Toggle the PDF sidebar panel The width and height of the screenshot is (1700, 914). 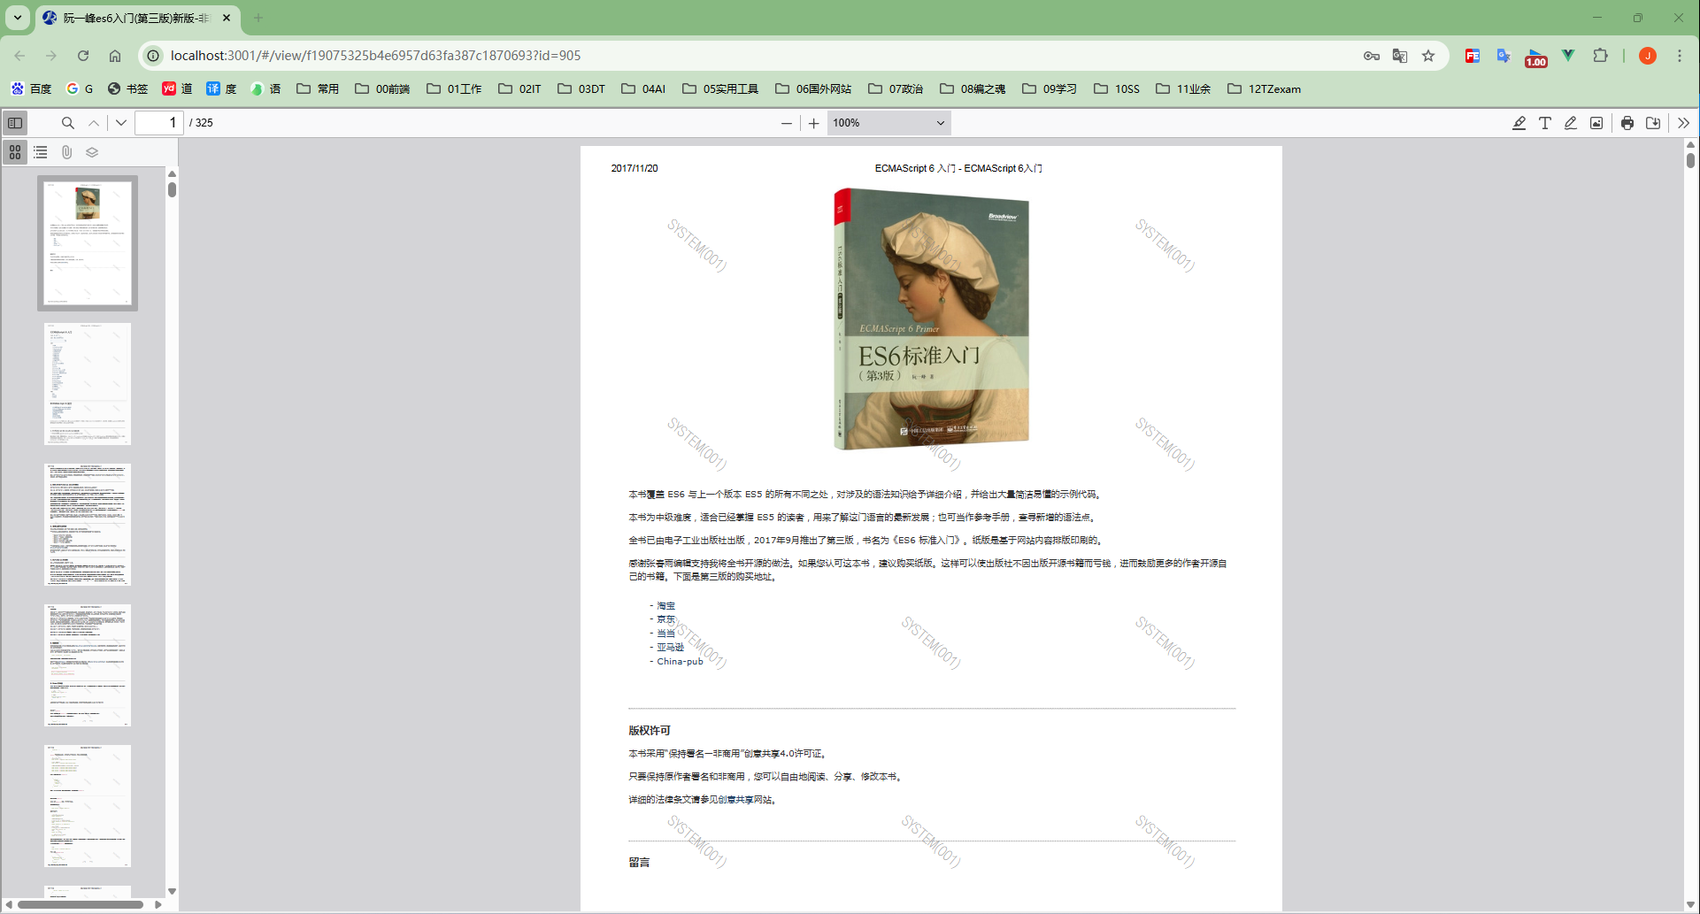tap(15, 123)
